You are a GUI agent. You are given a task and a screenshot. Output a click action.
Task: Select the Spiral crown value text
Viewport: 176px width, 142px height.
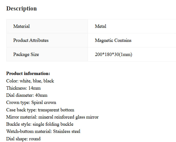44,102
